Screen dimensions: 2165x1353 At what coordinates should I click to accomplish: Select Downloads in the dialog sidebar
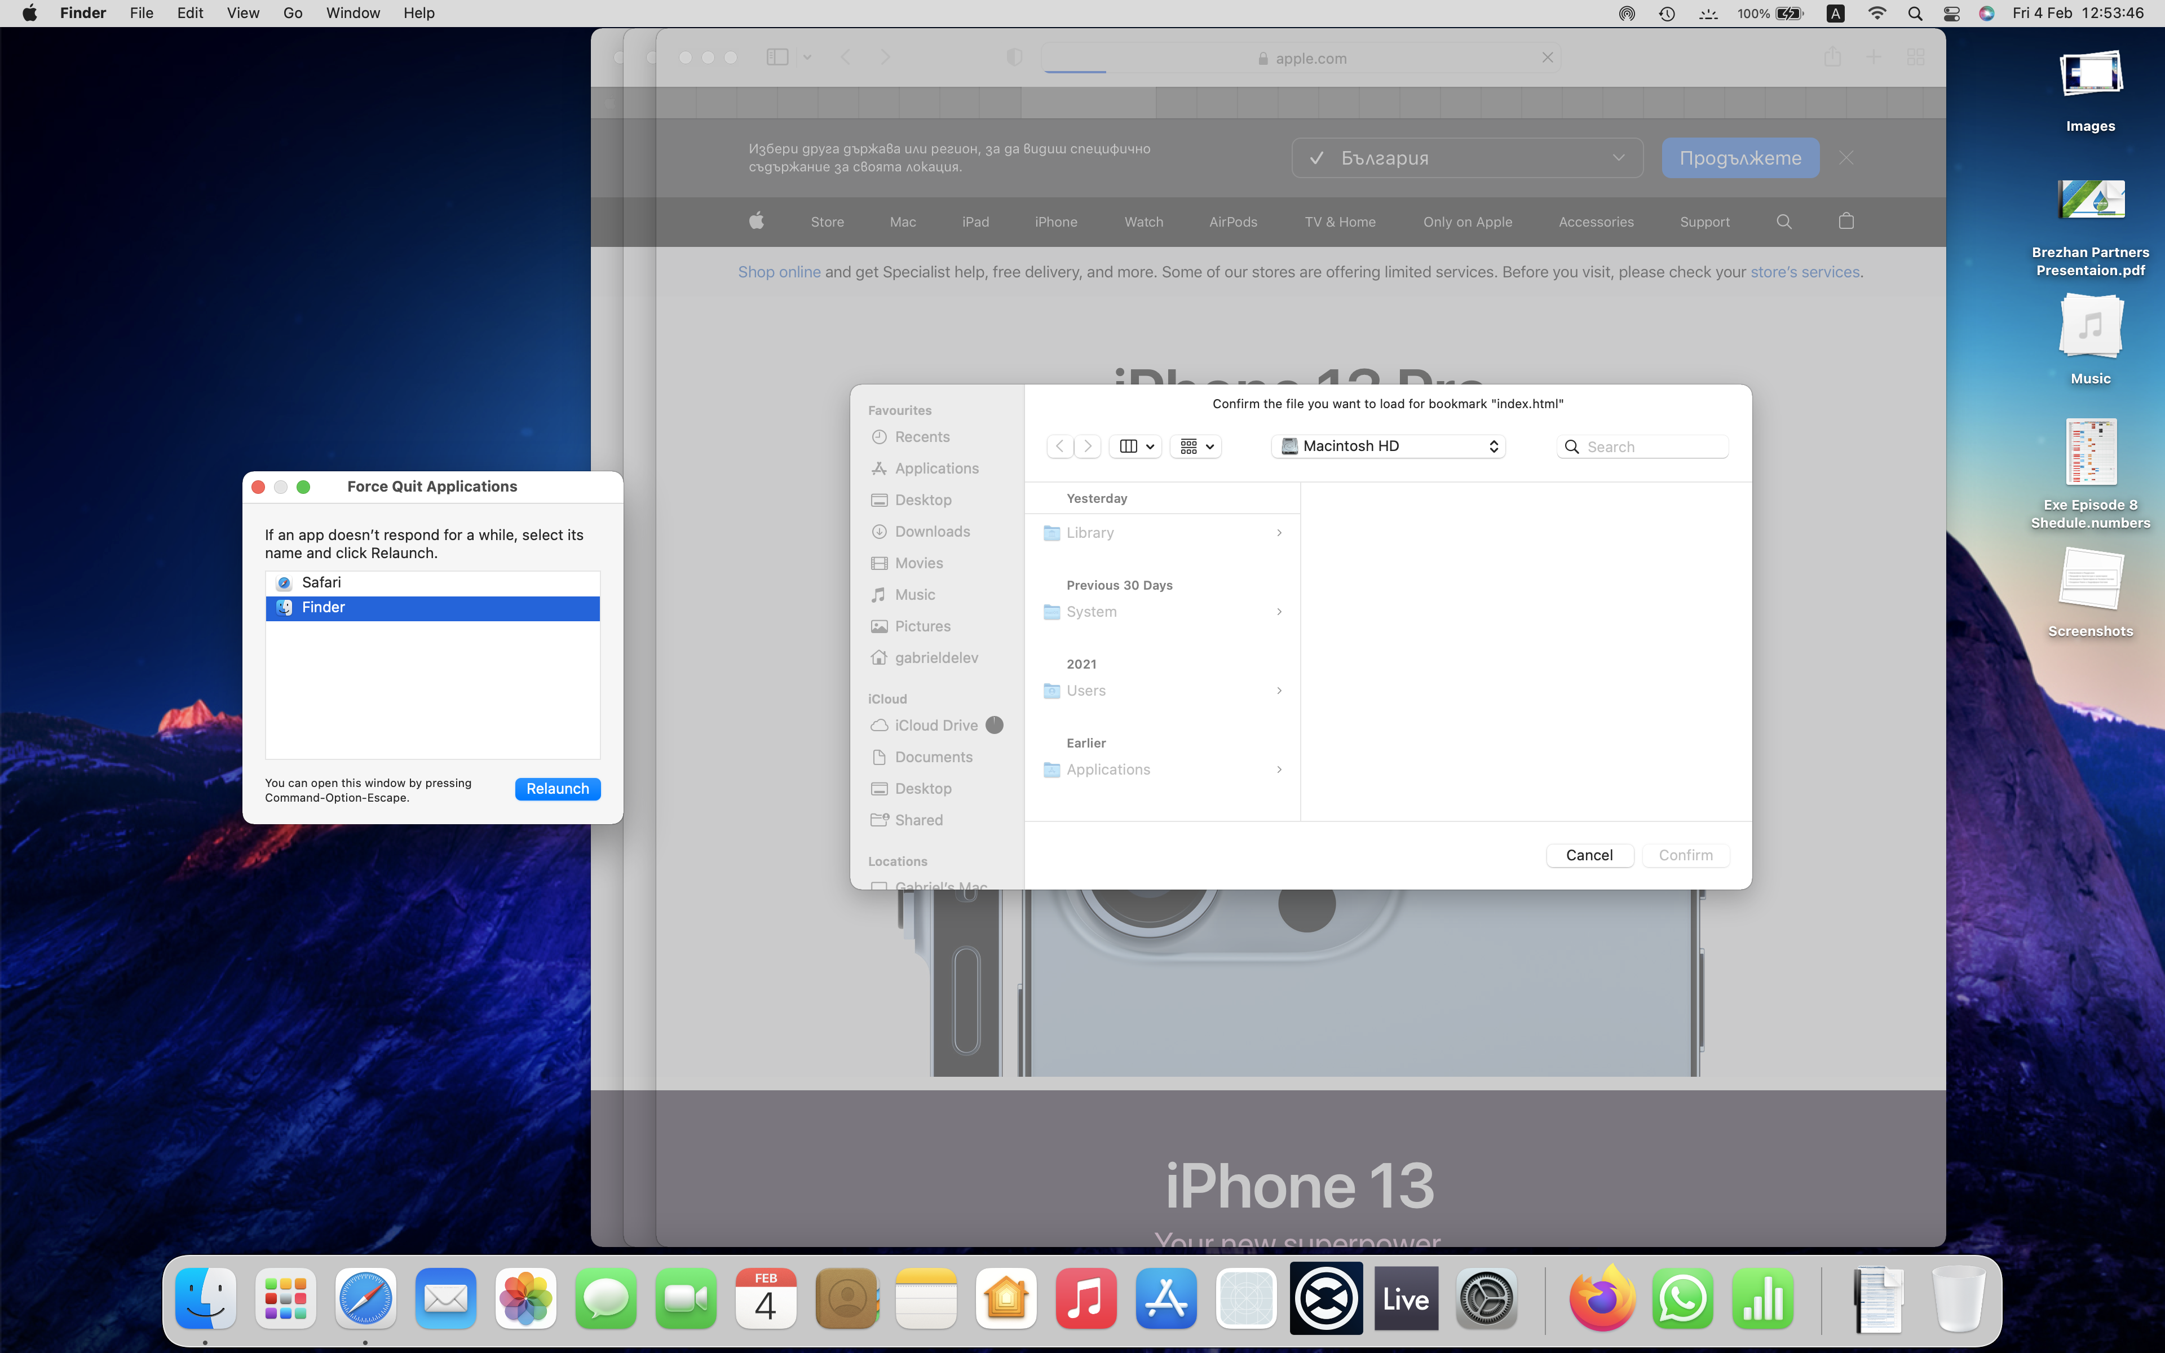click(x=932, y=532)
